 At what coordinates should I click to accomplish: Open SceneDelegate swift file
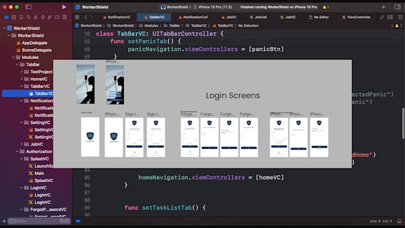[x=33, y=50]
